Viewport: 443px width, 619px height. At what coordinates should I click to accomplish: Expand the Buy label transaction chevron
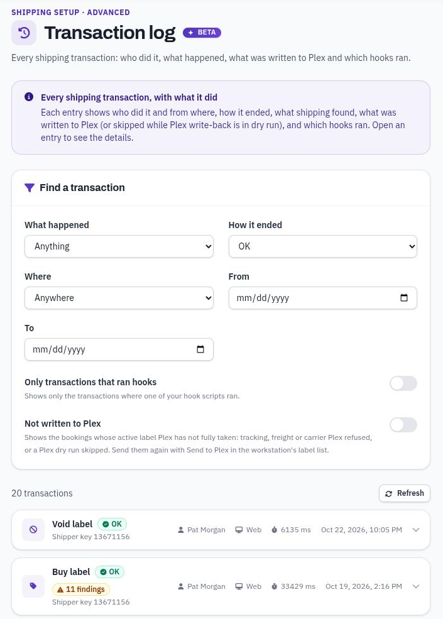click(416, 586)
